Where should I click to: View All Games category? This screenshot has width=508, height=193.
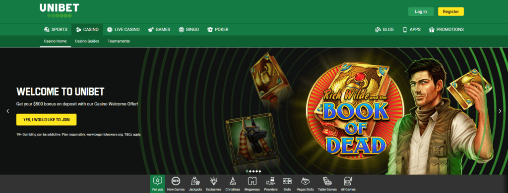[x=348, y=184]
